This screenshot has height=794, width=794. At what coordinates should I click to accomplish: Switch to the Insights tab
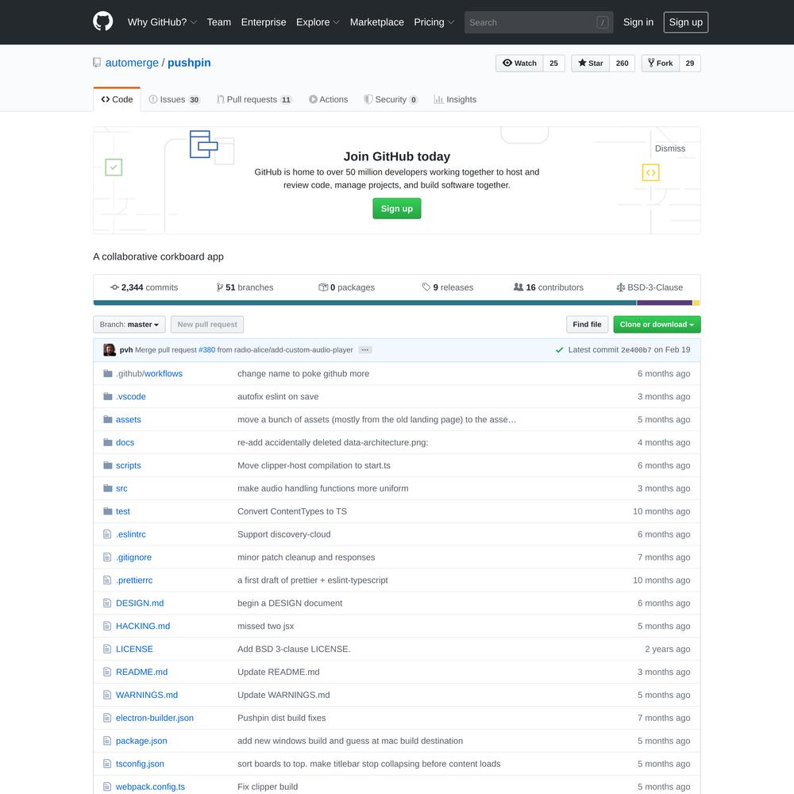pos(455,99)
